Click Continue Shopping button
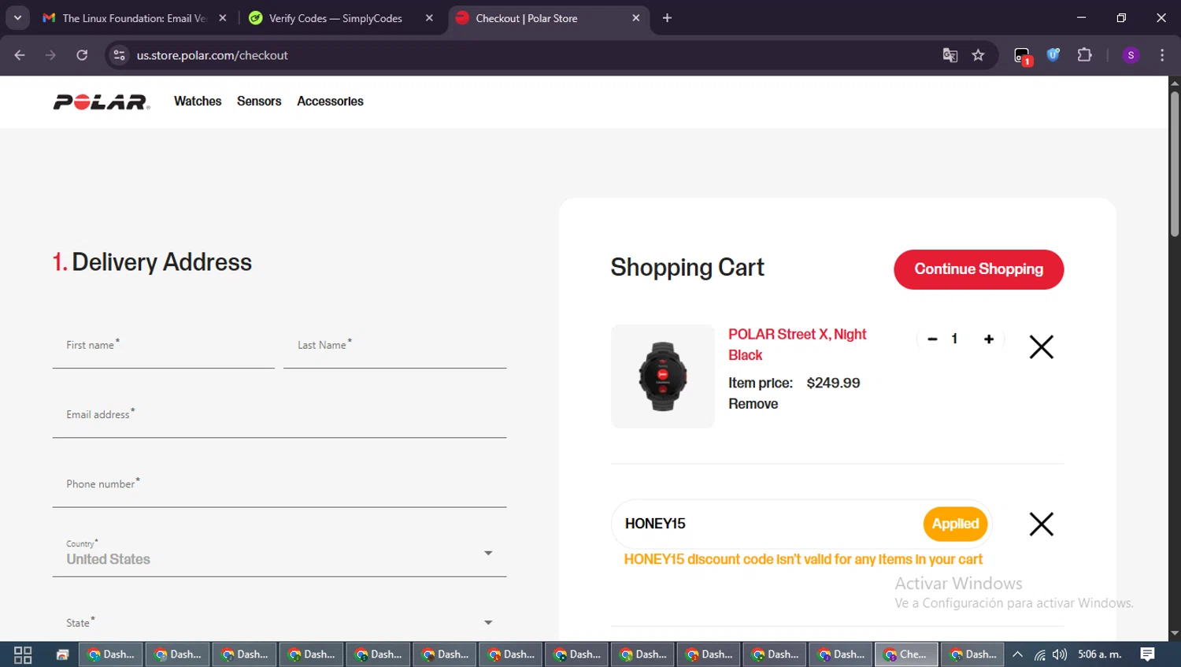 [979, 269]
